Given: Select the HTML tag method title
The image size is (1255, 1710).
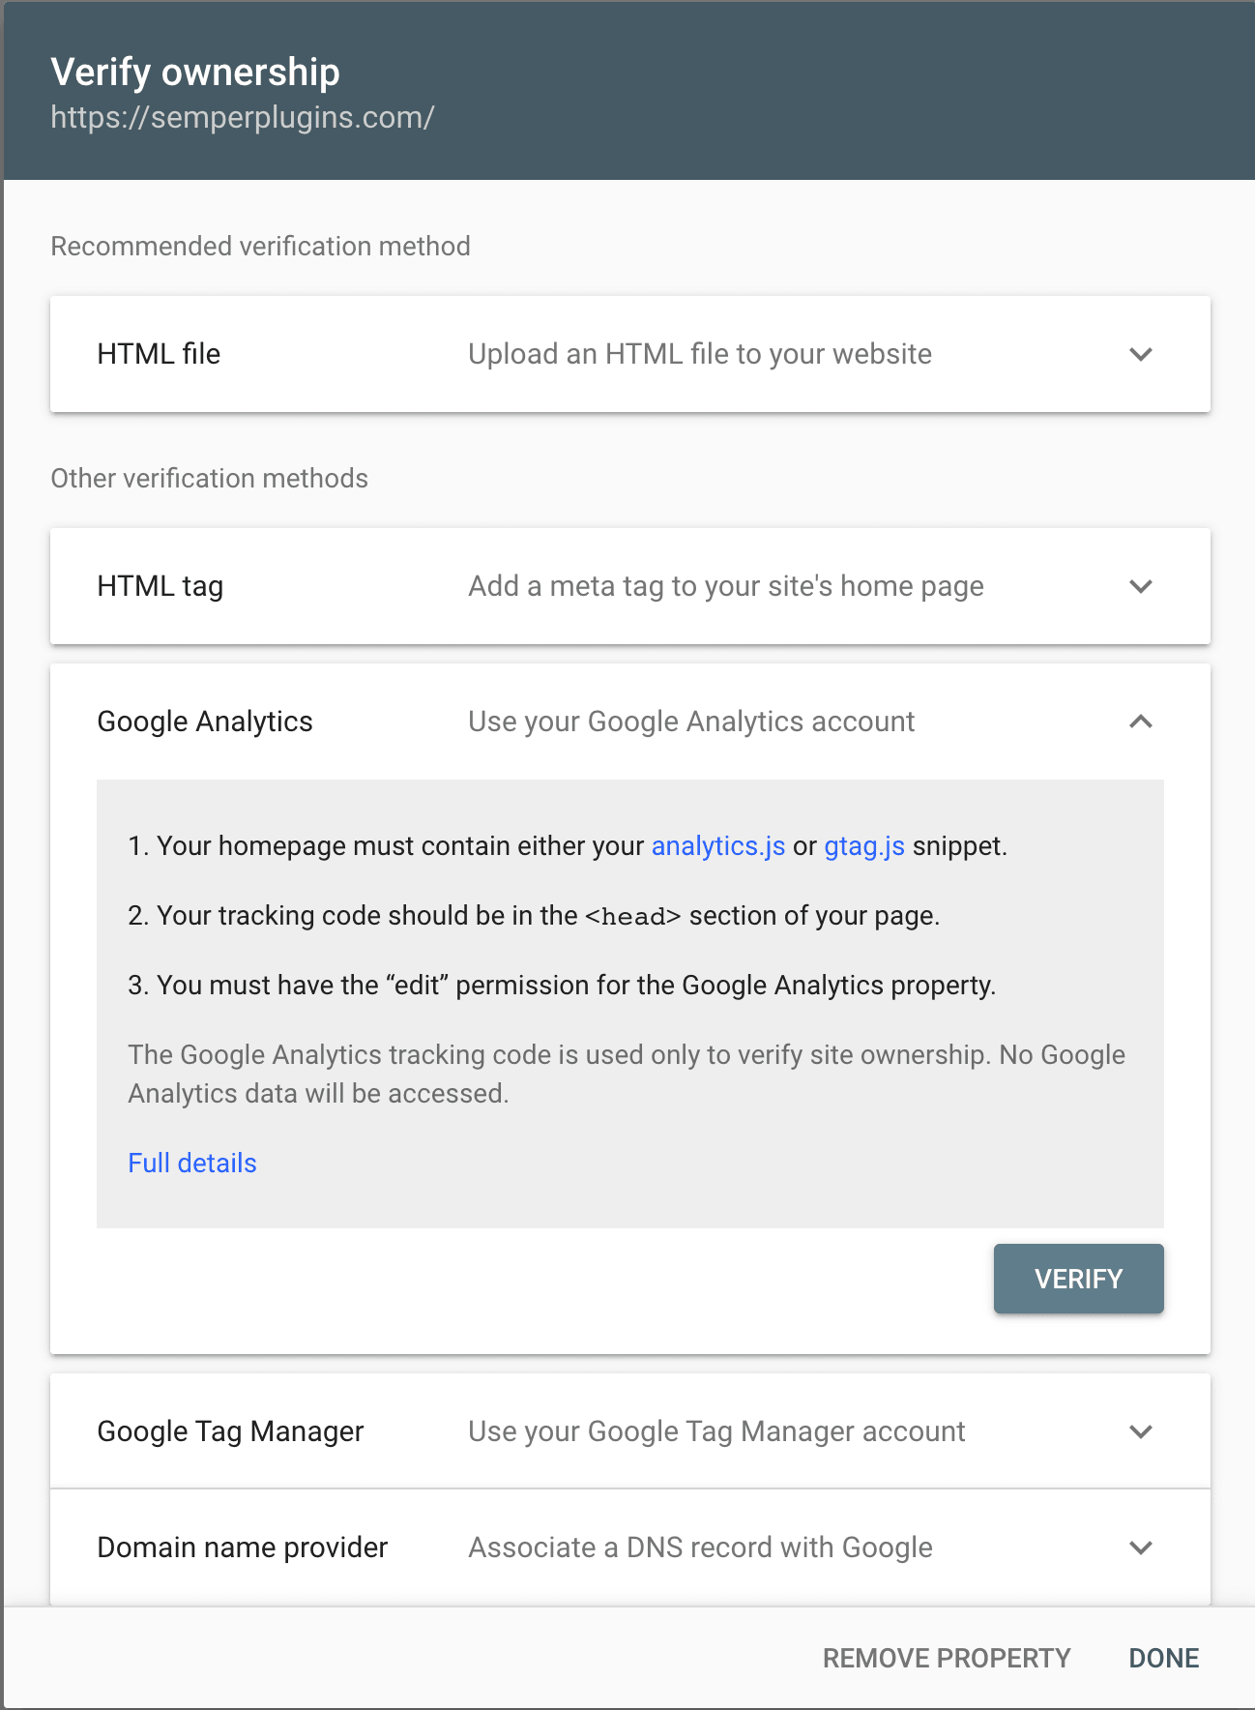Looking at the screenshot, I should 161,586.
